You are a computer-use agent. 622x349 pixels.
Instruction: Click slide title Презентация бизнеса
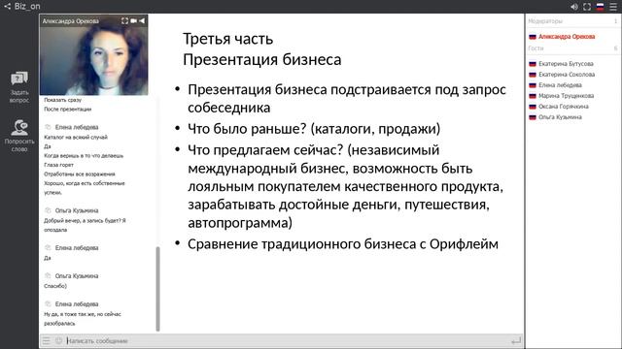[261, 60]
